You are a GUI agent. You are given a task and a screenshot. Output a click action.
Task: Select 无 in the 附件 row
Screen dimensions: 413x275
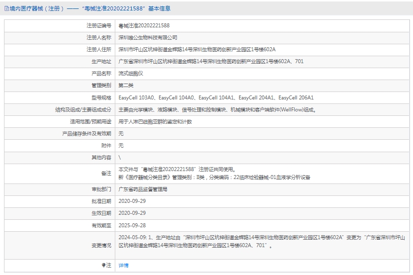121,145
